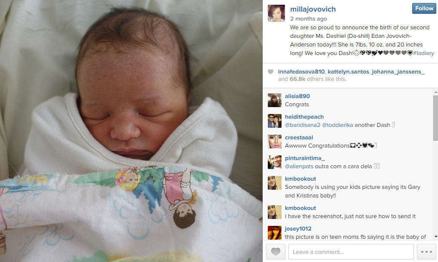Screen dimensions: 438x262
Task: Open josey1012's avatar thumbnail
Action: 275,233
